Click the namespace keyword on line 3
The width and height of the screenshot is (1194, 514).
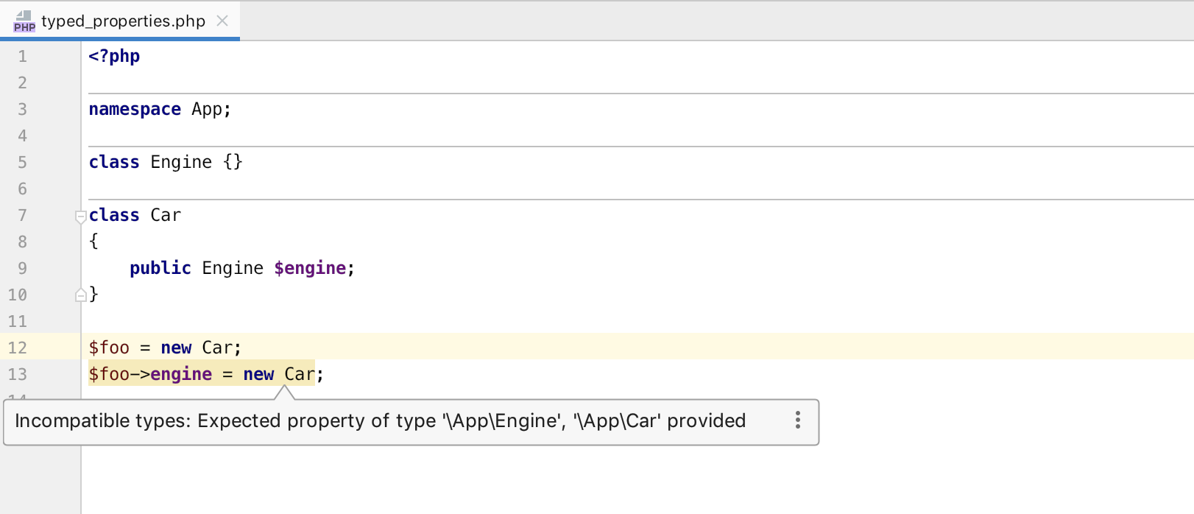point(135,109)
